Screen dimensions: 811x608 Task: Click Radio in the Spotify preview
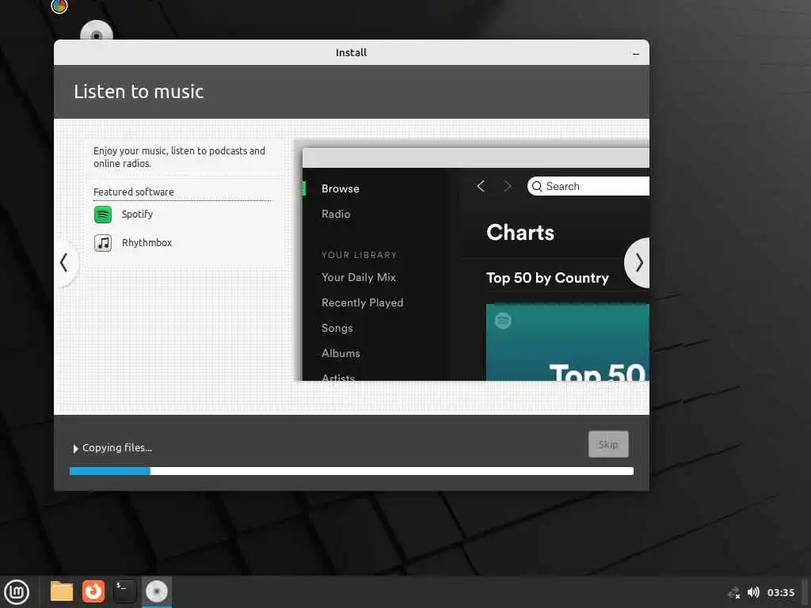(336, 214)
